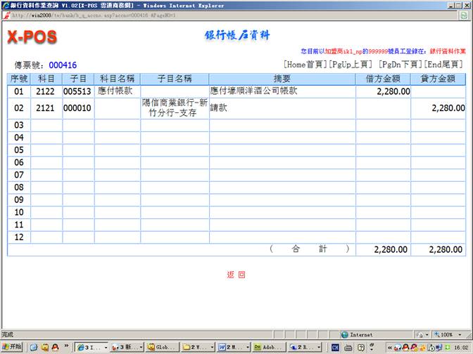Click the taskbar system clock
Screen dimensions: 473x354
[x=460, y=347]
